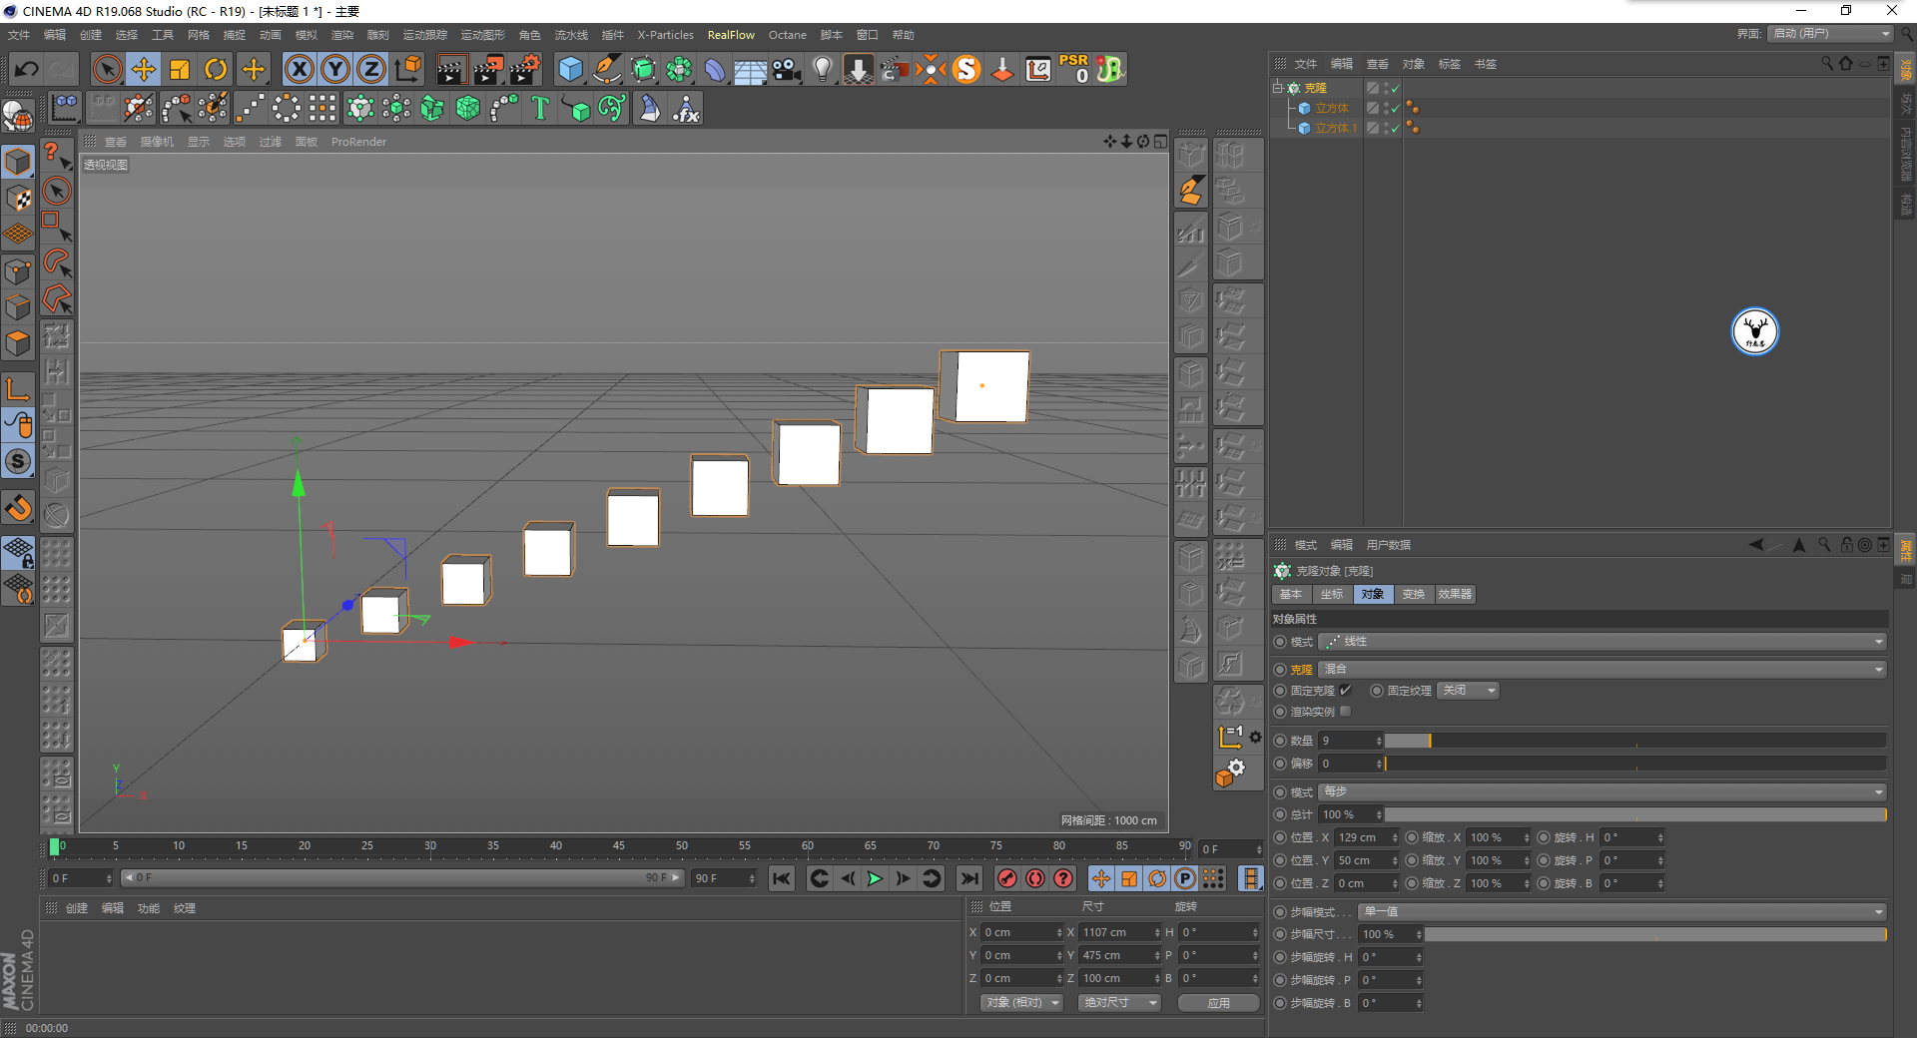Open the 运动图形 menu
The image size is (1917, 1038).
482,35
